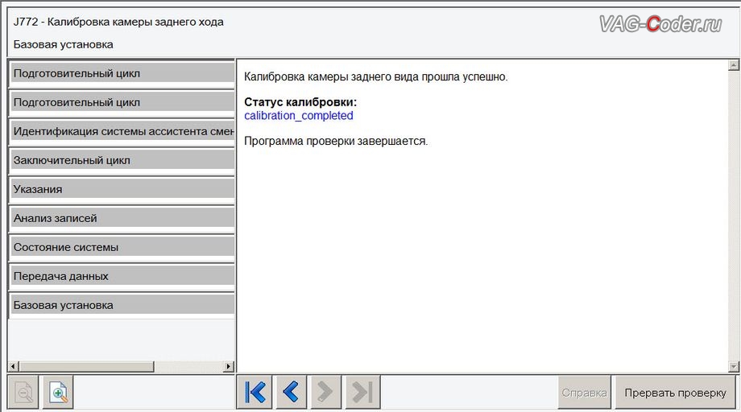Image resolution: width=741 pixels, height=412 pixels.
Task: Click left arrow of horizontal scrollbar
Action: tap(14, 366)
